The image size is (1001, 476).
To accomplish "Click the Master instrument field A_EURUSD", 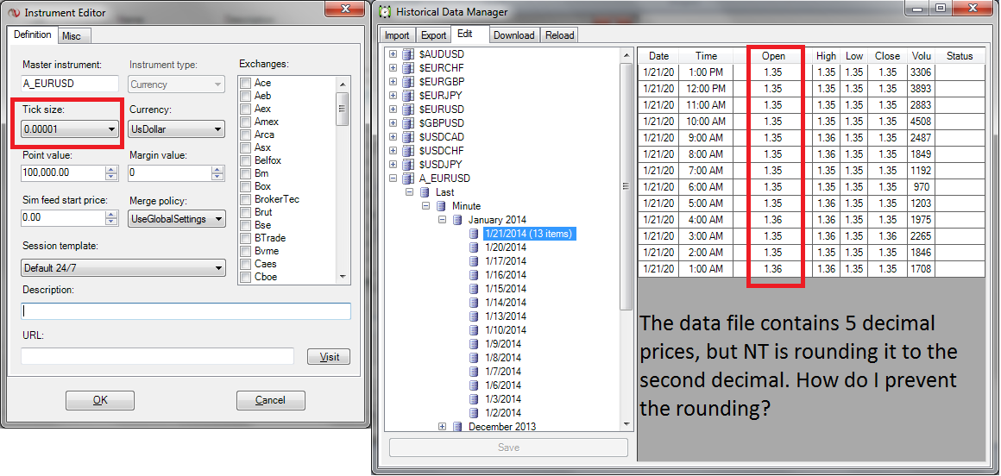I will [70, 84].
